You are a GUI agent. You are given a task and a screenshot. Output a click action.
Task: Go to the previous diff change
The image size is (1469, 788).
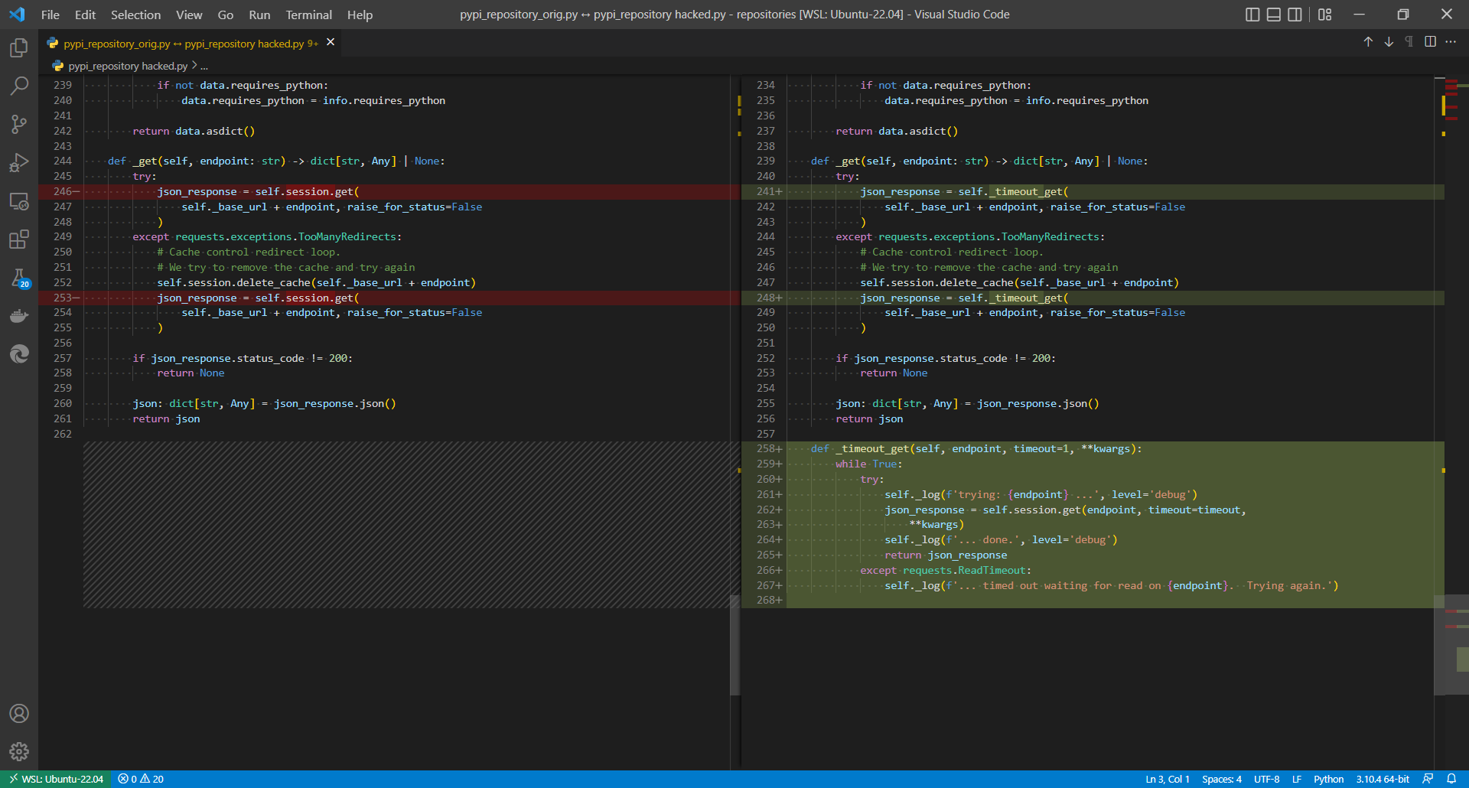click(1367, 42)
